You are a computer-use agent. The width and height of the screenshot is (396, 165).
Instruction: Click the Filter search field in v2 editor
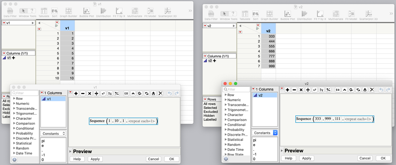[236, 89]
